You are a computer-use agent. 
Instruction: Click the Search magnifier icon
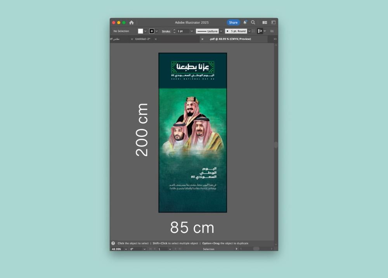253,22
